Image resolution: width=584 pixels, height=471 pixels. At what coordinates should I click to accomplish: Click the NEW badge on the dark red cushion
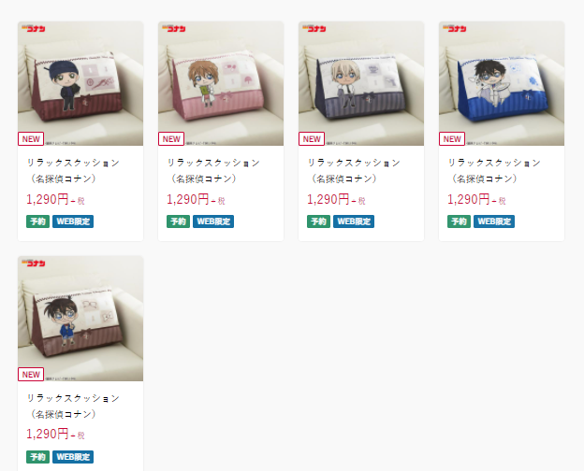tap(31, 138)
